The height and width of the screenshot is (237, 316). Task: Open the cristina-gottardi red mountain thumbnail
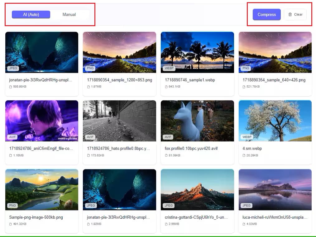click(197, 190)
